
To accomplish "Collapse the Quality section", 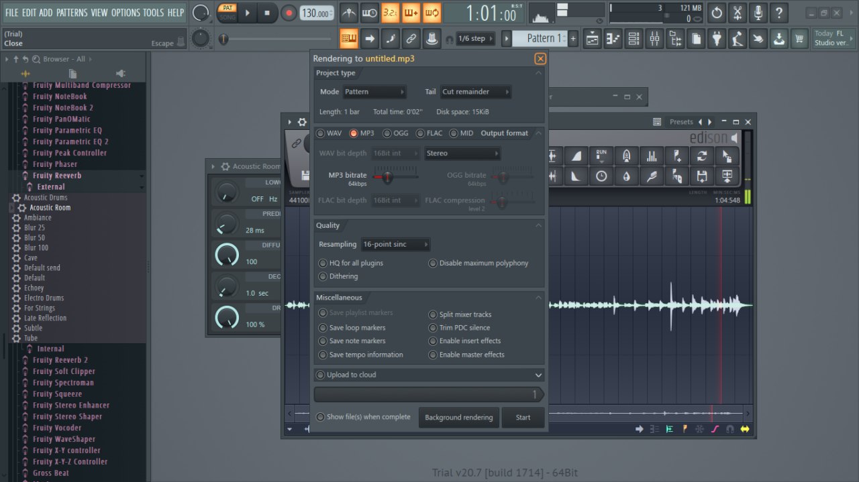I will coord(538,225).
